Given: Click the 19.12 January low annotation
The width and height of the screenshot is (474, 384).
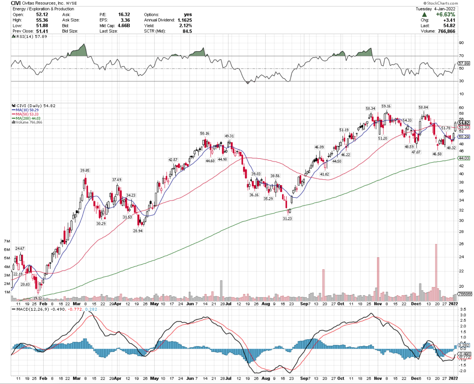Looking at the screenshot, I should point(37,298).
